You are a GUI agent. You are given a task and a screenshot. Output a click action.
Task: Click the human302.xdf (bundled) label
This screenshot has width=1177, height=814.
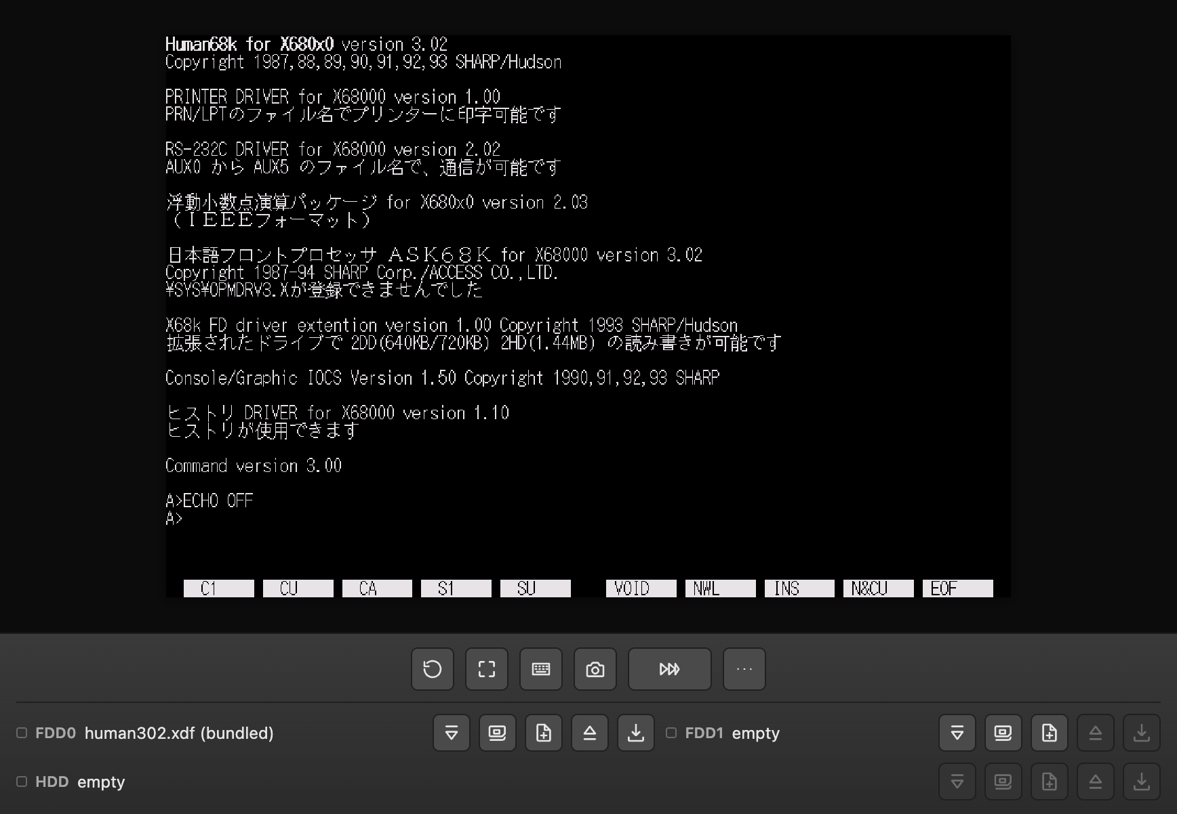pyautogui.click(x=179, y=733)
